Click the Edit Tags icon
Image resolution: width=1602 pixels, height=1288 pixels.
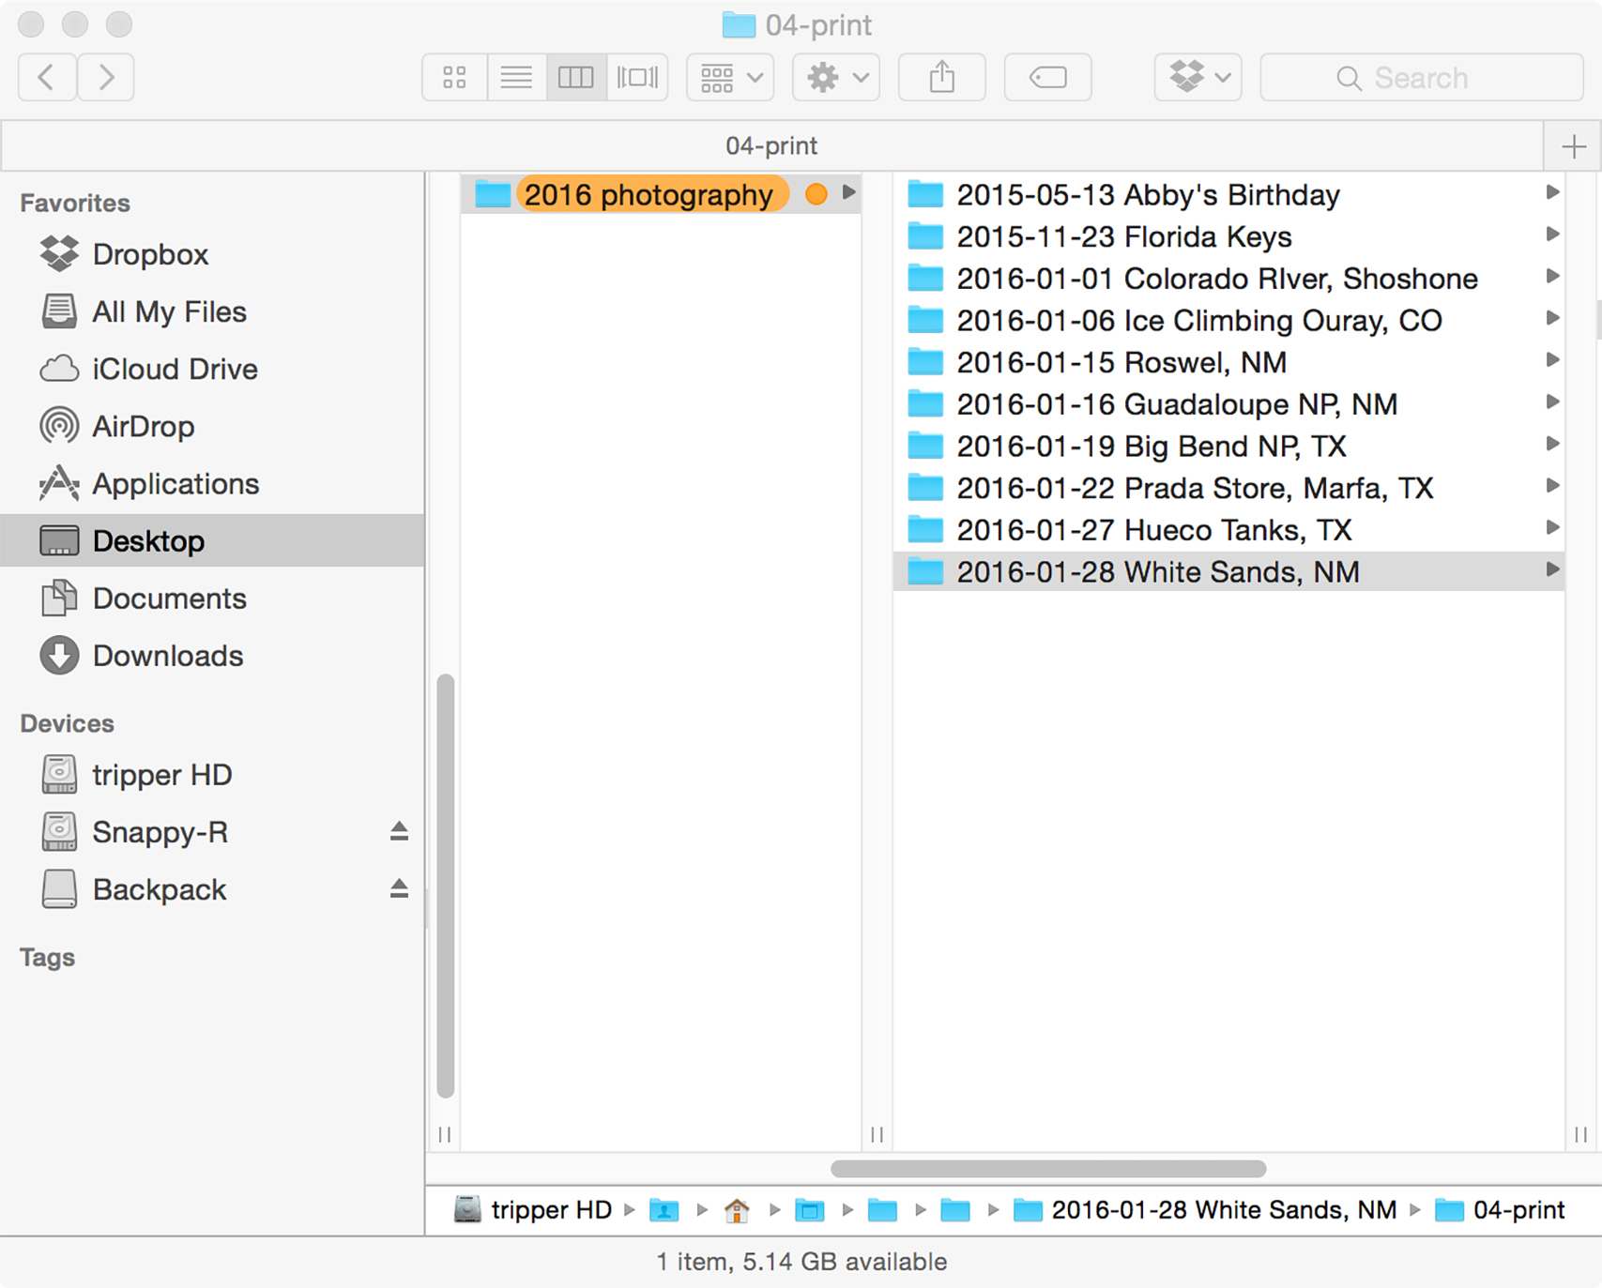point(1047,77)
